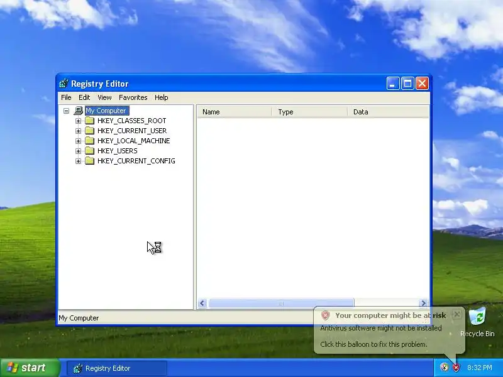Click the HKEY_CLASSES_ROOT folder icon
503x377 pixels.
[89, 121]
